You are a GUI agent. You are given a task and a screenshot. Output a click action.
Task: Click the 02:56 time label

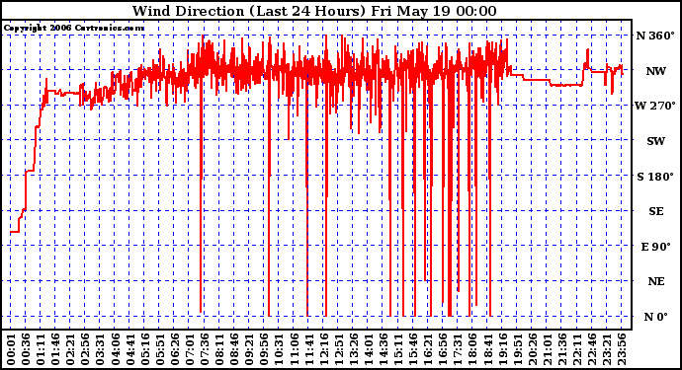click(x=85, y=349)
